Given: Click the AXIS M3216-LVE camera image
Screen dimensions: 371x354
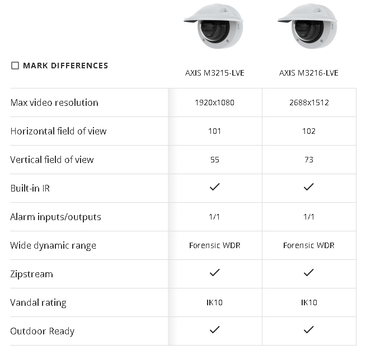Looking at the screenshot, I should tap(309, 28).
